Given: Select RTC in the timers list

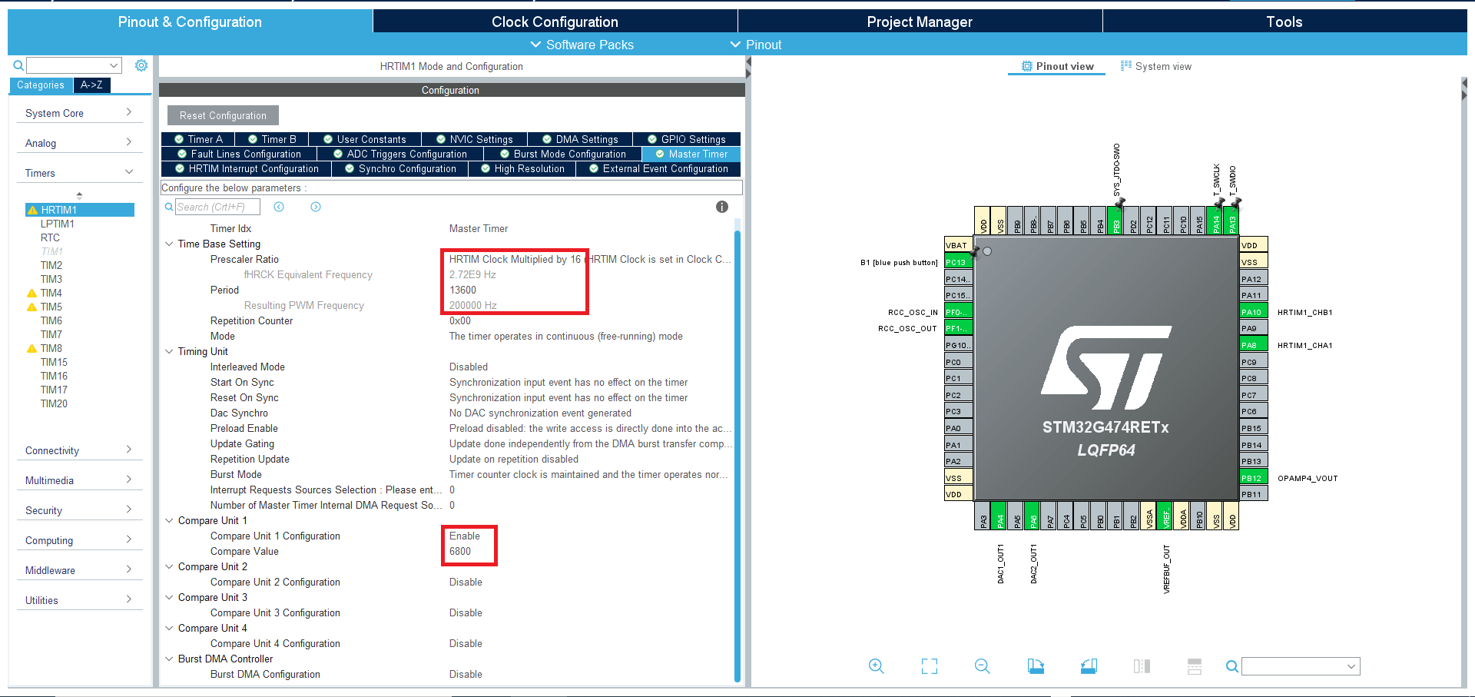Looking at the screenshot, I should pyautogui.click(x=50, y=237).
